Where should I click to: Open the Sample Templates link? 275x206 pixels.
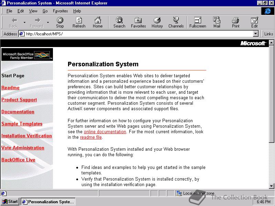[x=22, y=124]
